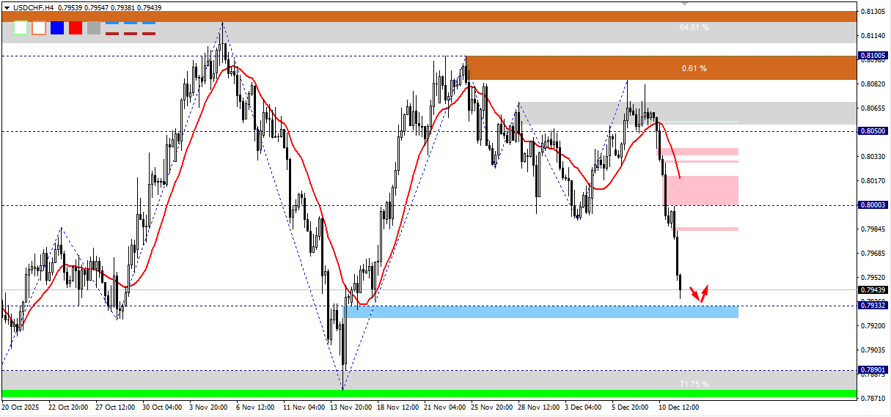The width and height of the screenshot is (891, 417).
Task: Click the gray square button
Action: 94,28
